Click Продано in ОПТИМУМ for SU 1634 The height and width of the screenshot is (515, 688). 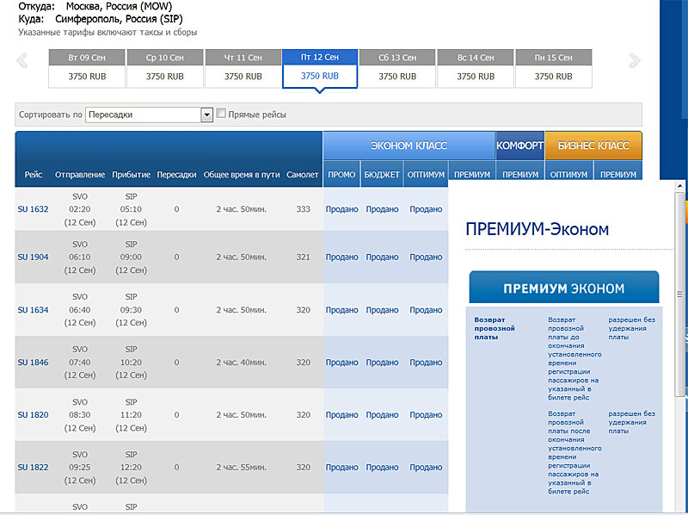(426, 310)
